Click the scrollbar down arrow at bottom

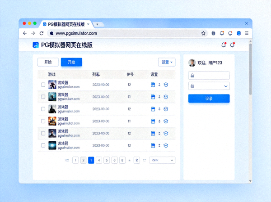[x=250, y=181]
